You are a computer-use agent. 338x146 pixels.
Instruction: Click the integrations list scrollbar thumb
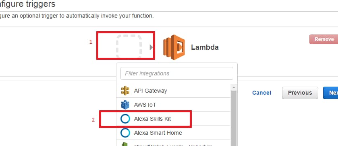[x=234, y=118]
